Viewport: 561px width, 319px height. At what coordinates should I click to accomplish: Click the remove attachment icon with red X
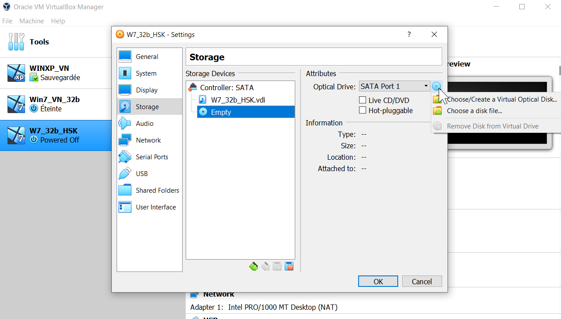point(289,266)
